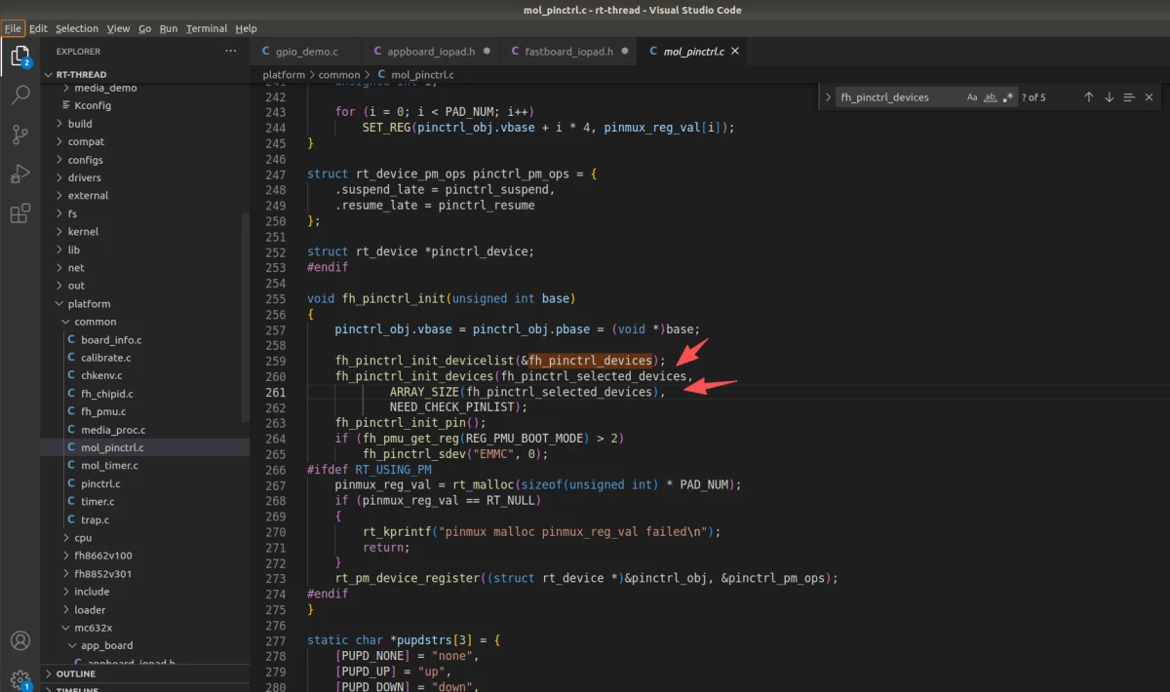Open mol_timer.c in explorer

click(109, 465)
